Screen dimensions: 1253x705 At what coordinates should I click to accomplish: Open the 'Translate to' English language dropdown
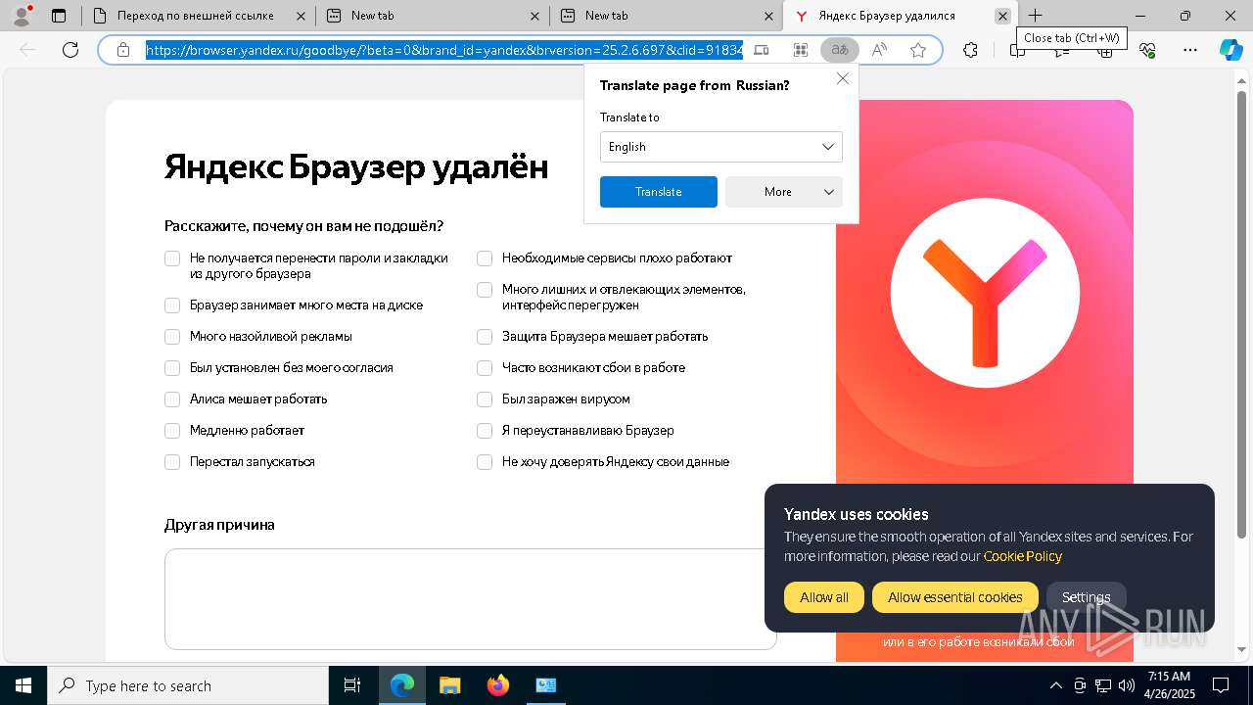point(720,147)
